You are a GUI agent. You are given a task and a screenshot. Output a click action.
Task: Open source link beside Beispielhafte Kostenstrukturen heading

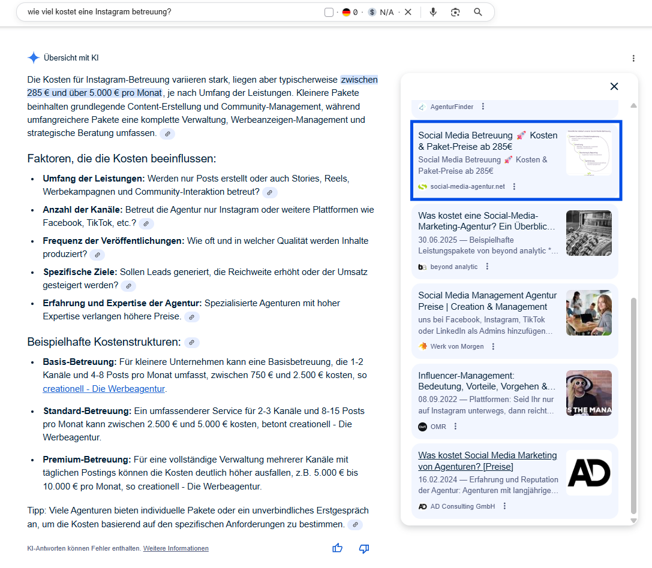point(192,342)
